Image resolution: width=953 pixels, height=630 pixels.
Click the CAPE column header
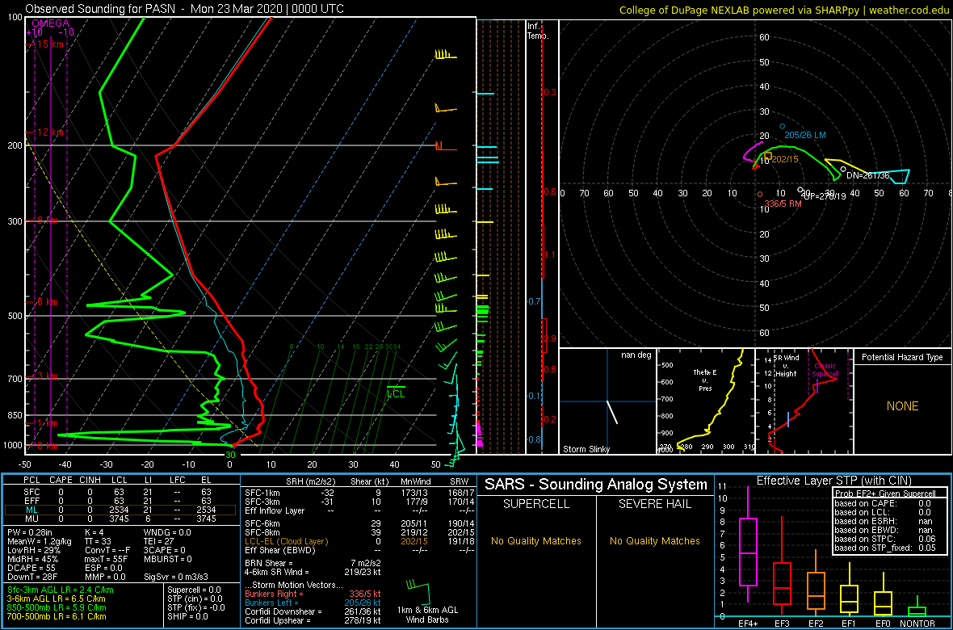61,481
